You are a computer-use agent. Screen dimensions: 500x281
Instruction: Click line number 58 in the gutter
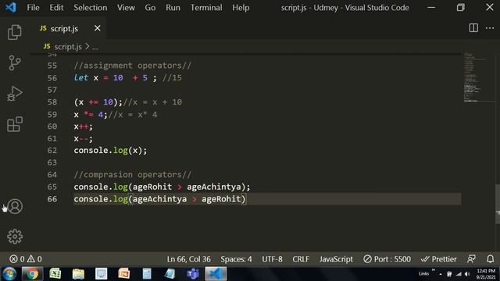coord(52,102)
